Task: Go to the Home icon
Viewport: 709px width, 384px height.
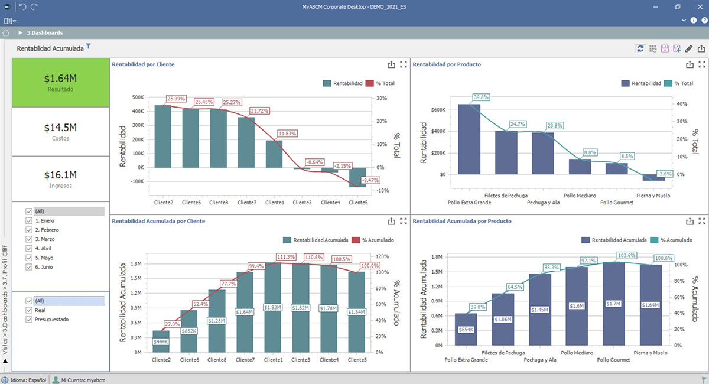Action: 6,32
